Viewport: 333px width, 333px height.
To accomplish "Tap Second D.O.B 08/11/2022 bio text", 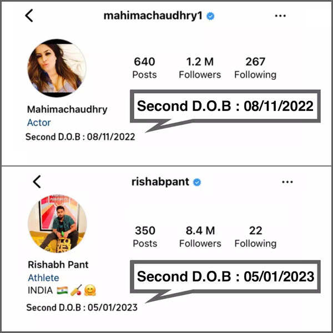I will tap(80, 137).
